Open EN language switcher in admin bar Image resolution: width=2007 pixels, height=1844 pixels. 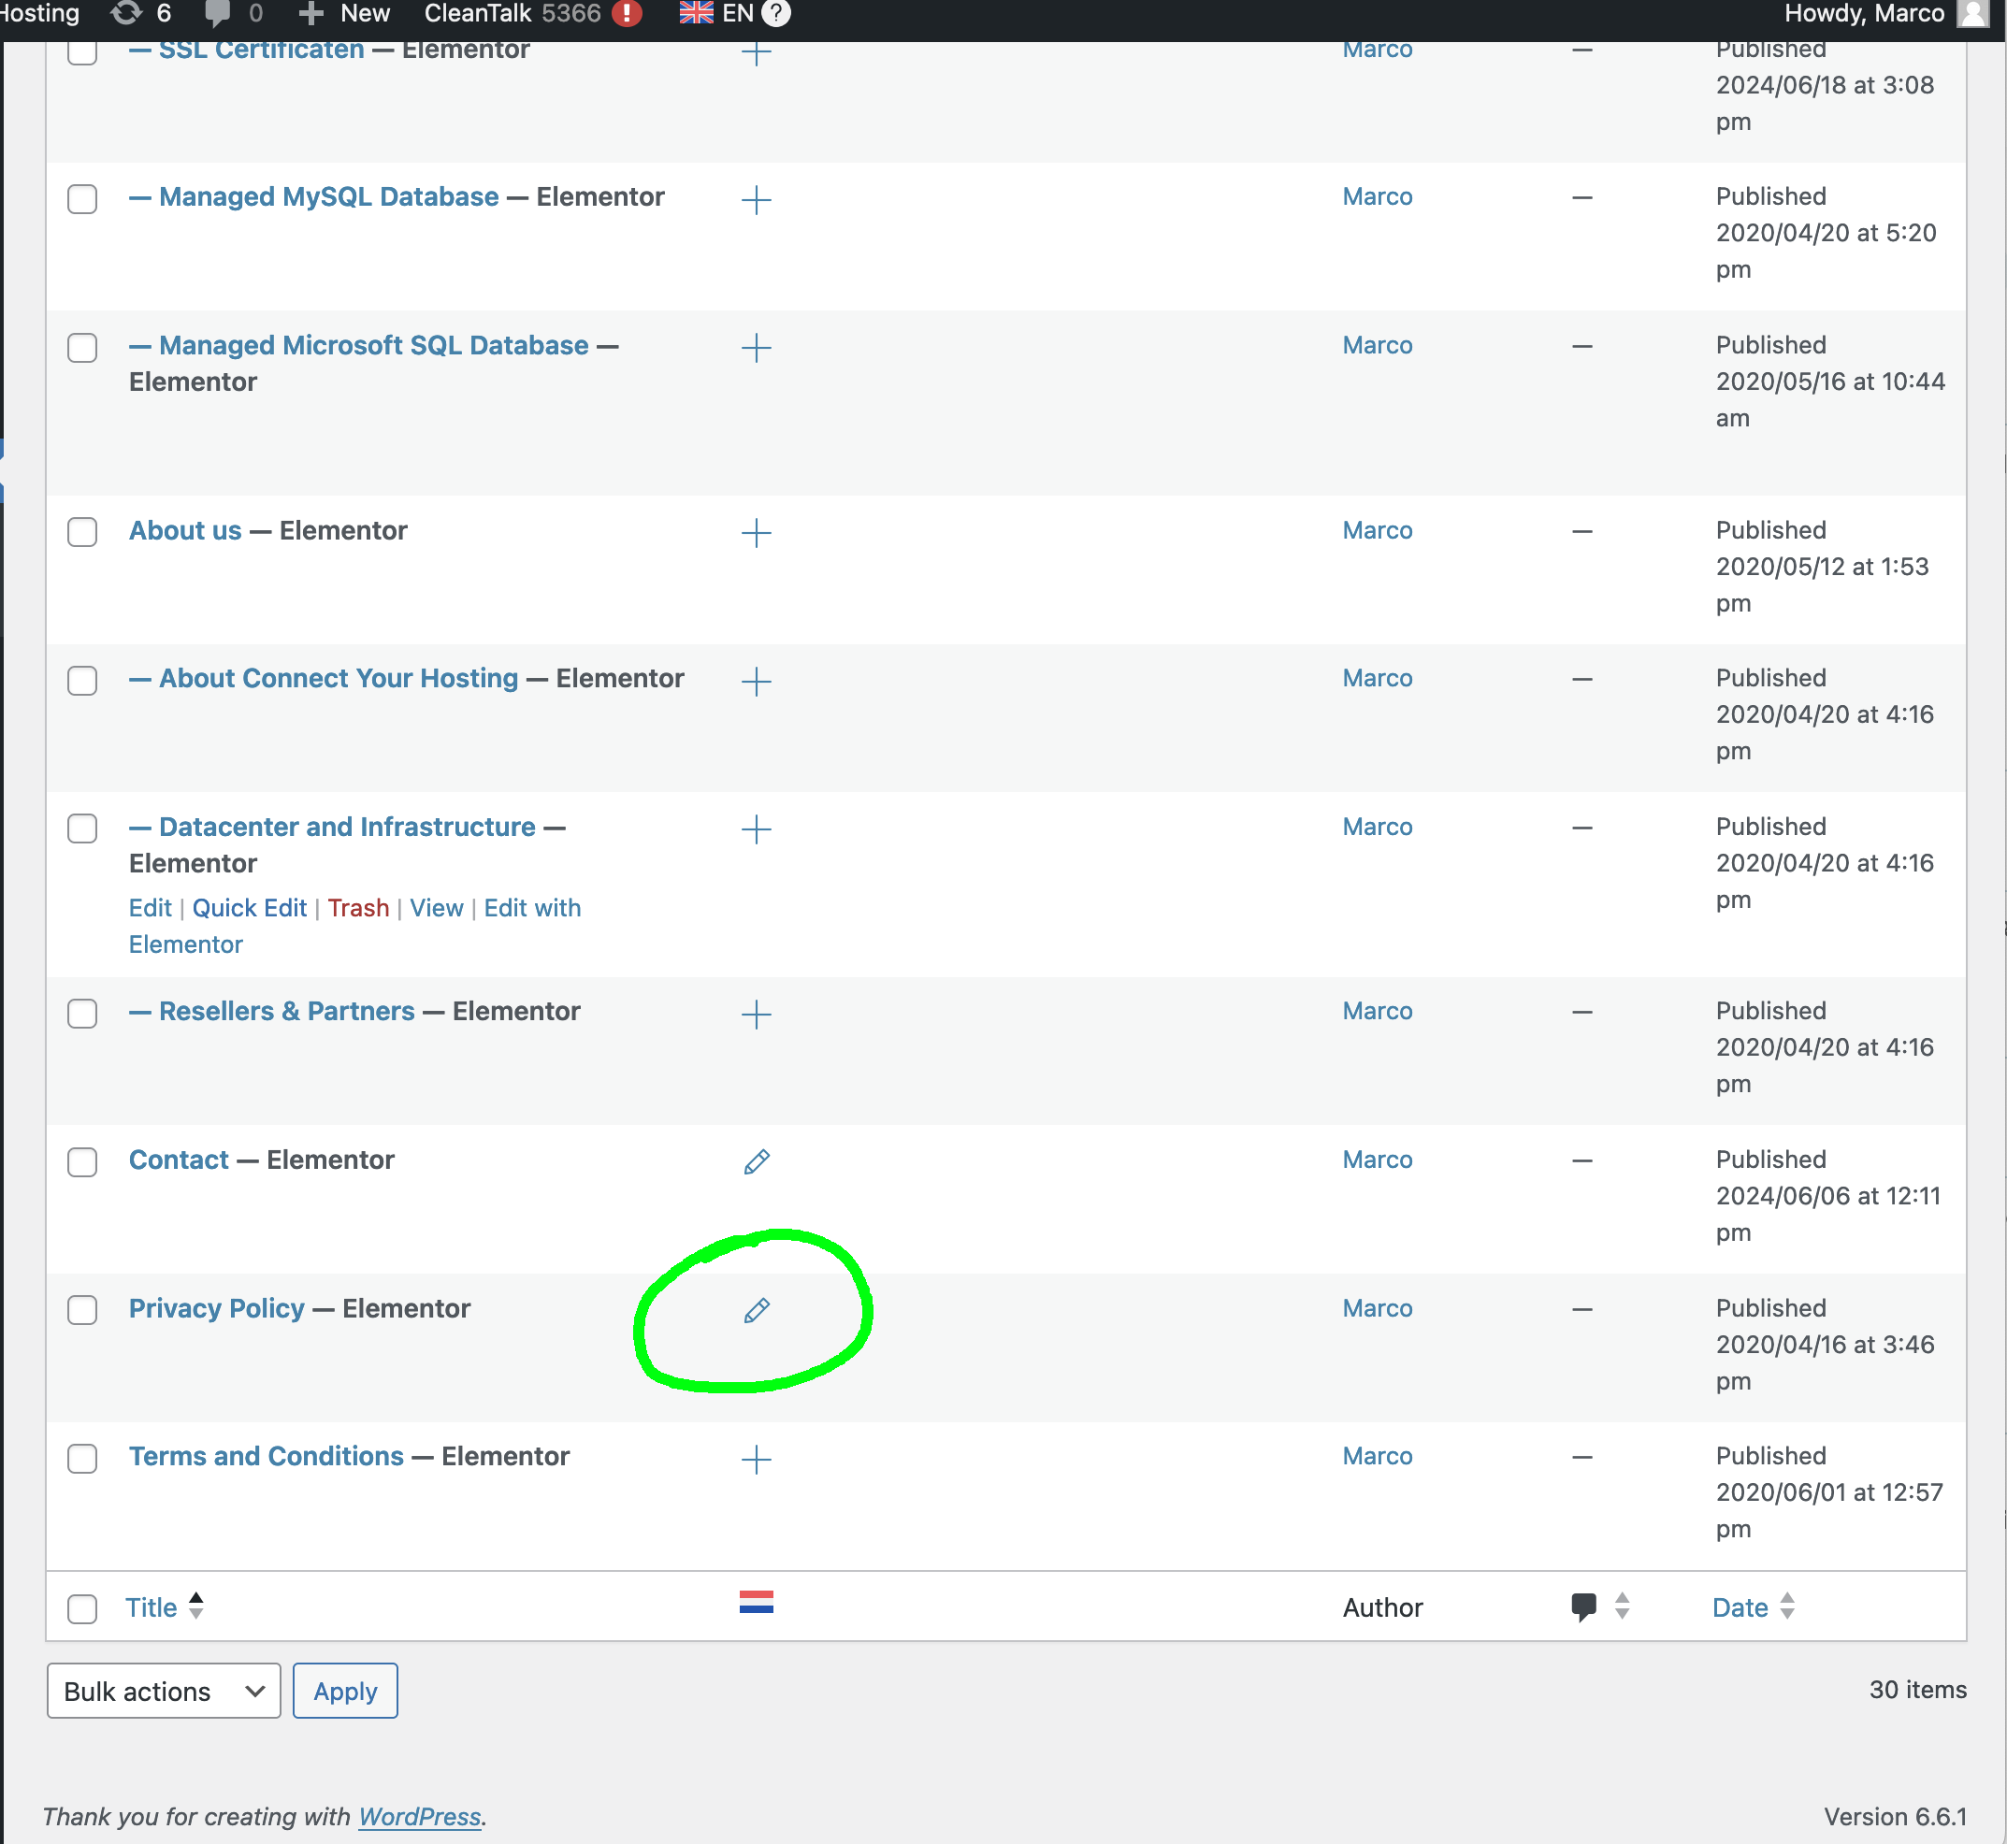pyautogui.click(x=717, y=14)
